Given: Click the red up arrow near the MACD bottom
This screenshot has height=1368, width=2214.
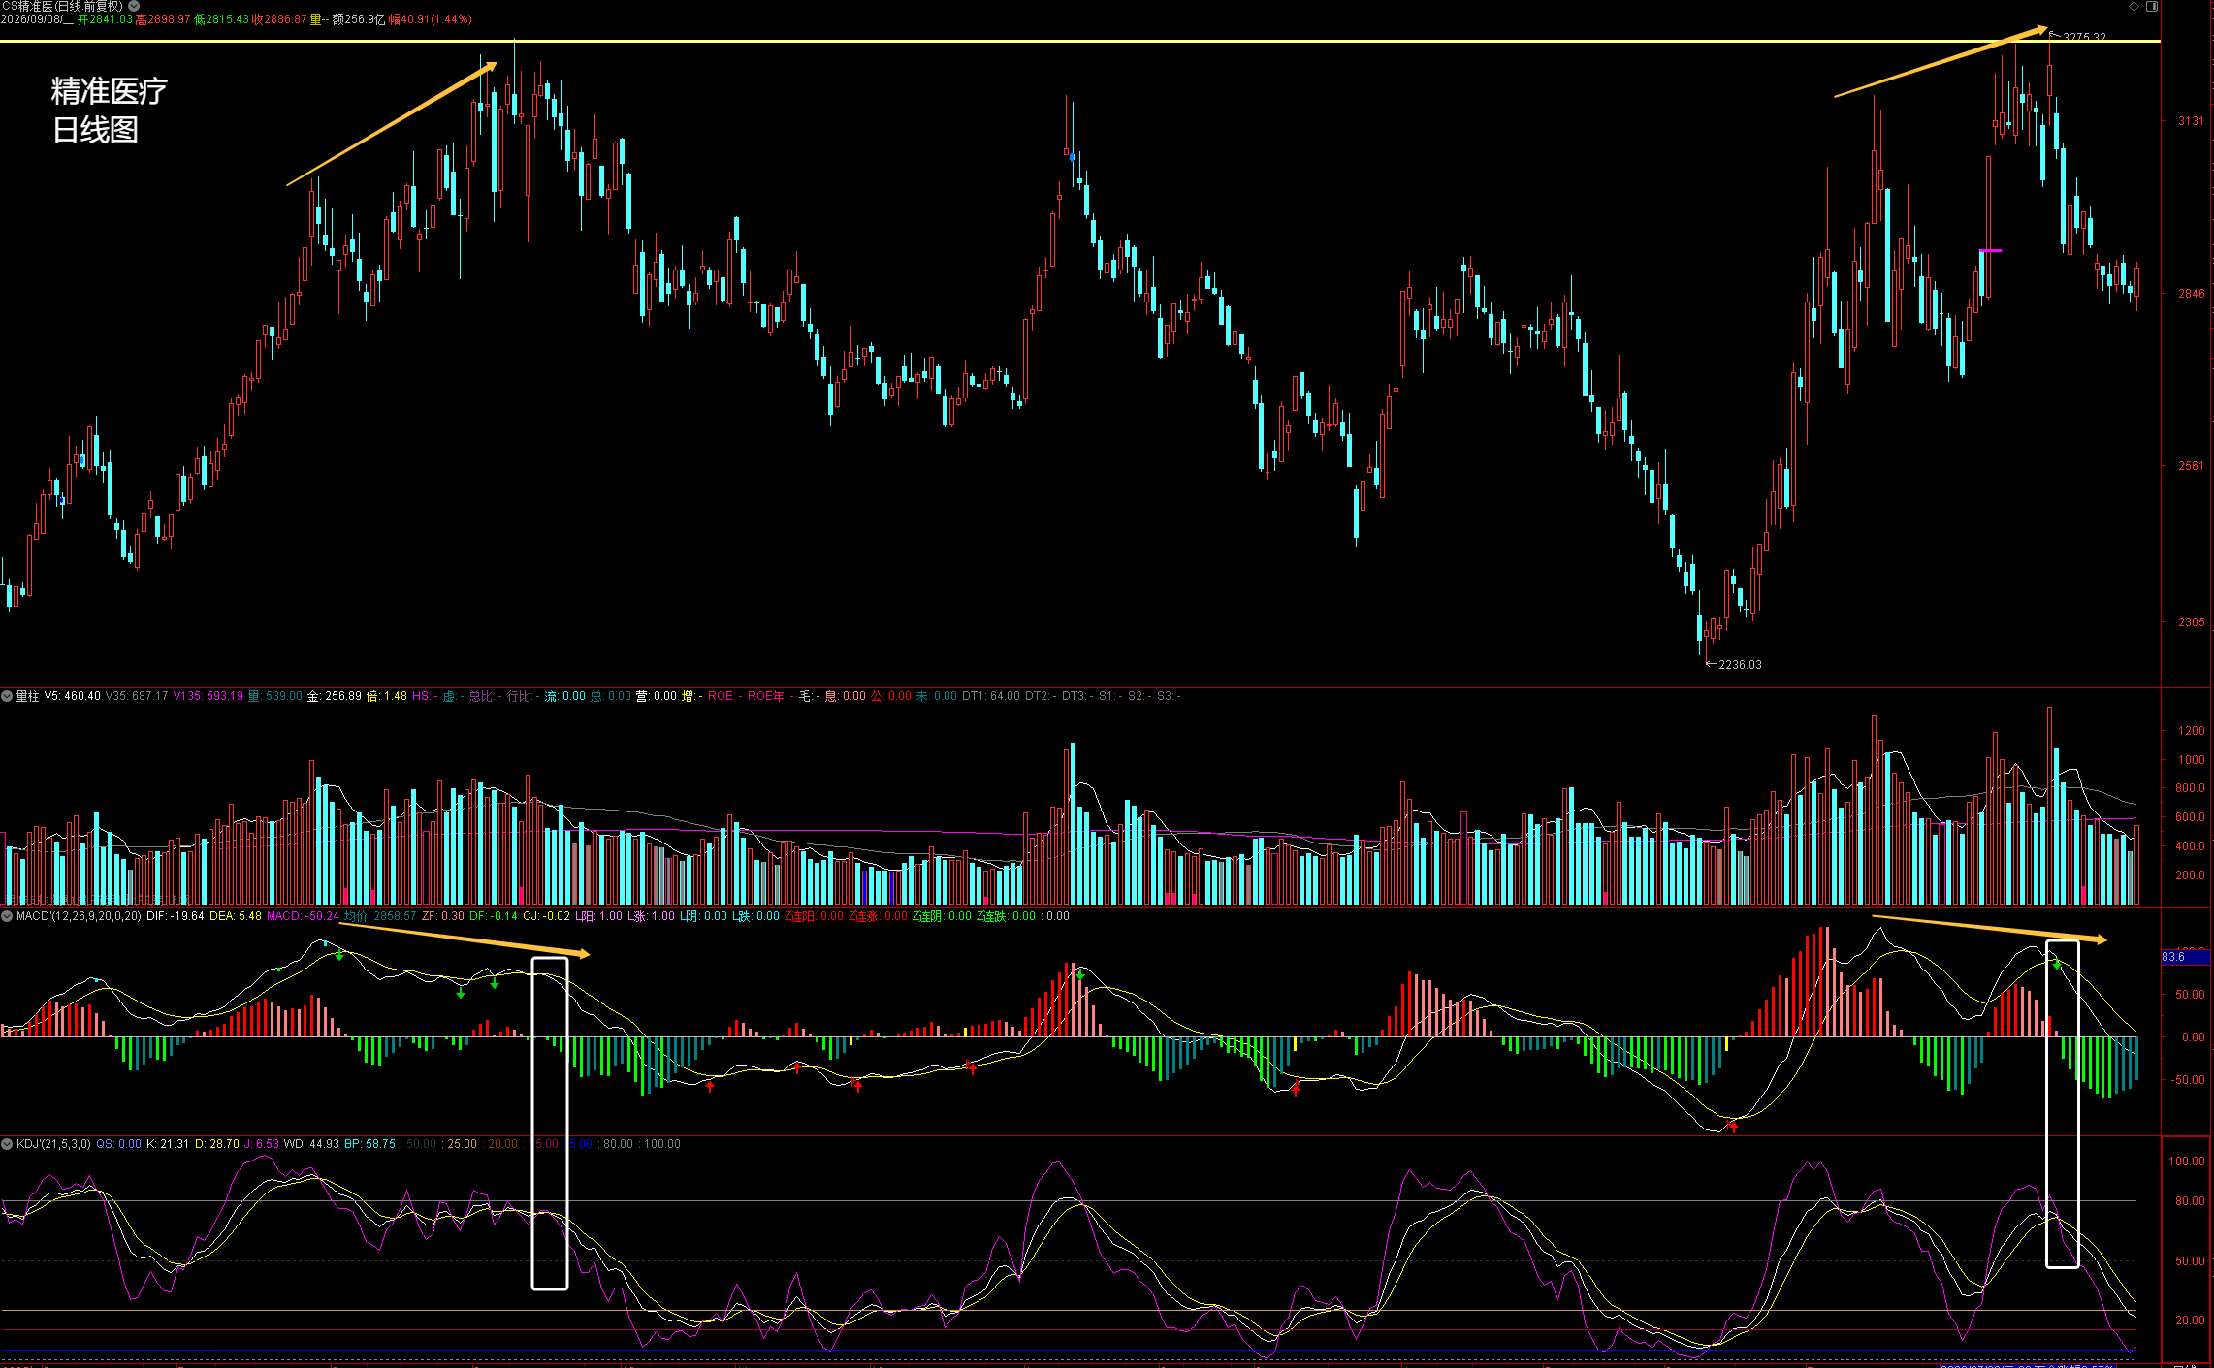Looking at the screenshot, I should (x=1734, y=1127).
